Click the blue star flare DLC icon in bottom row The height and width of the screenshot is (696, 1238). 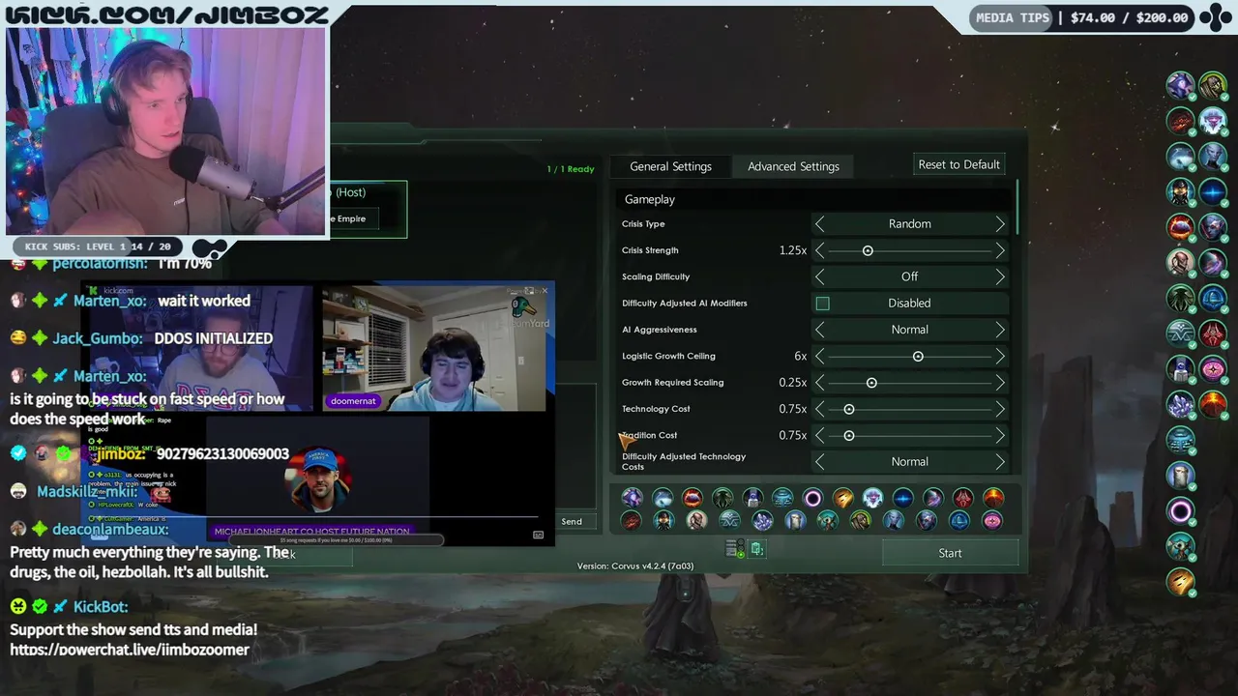[x=903, y=498]
